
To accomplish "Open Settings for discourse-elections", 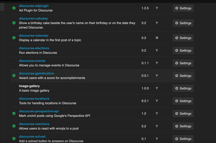I will tap(183, 50).
